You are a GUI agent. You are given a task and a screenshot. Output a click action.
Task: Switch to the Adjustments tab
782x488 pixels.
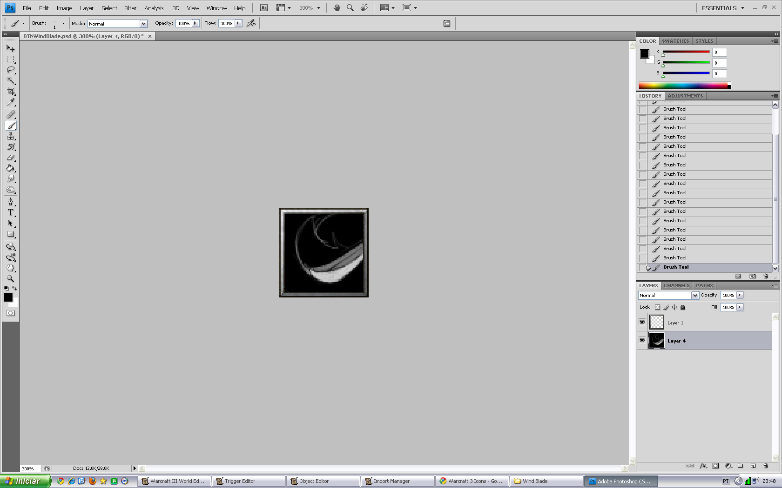[685, 96]
